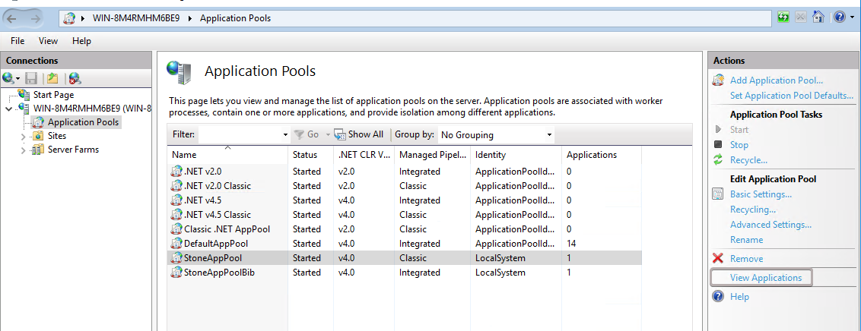Collapse the WIN-8M4RMHM6BE9 server node
This screenshot has width=861, height=331.
(8, 109)
